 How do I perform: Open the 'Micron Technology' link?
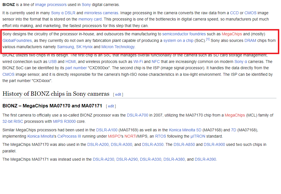(118, 47)
